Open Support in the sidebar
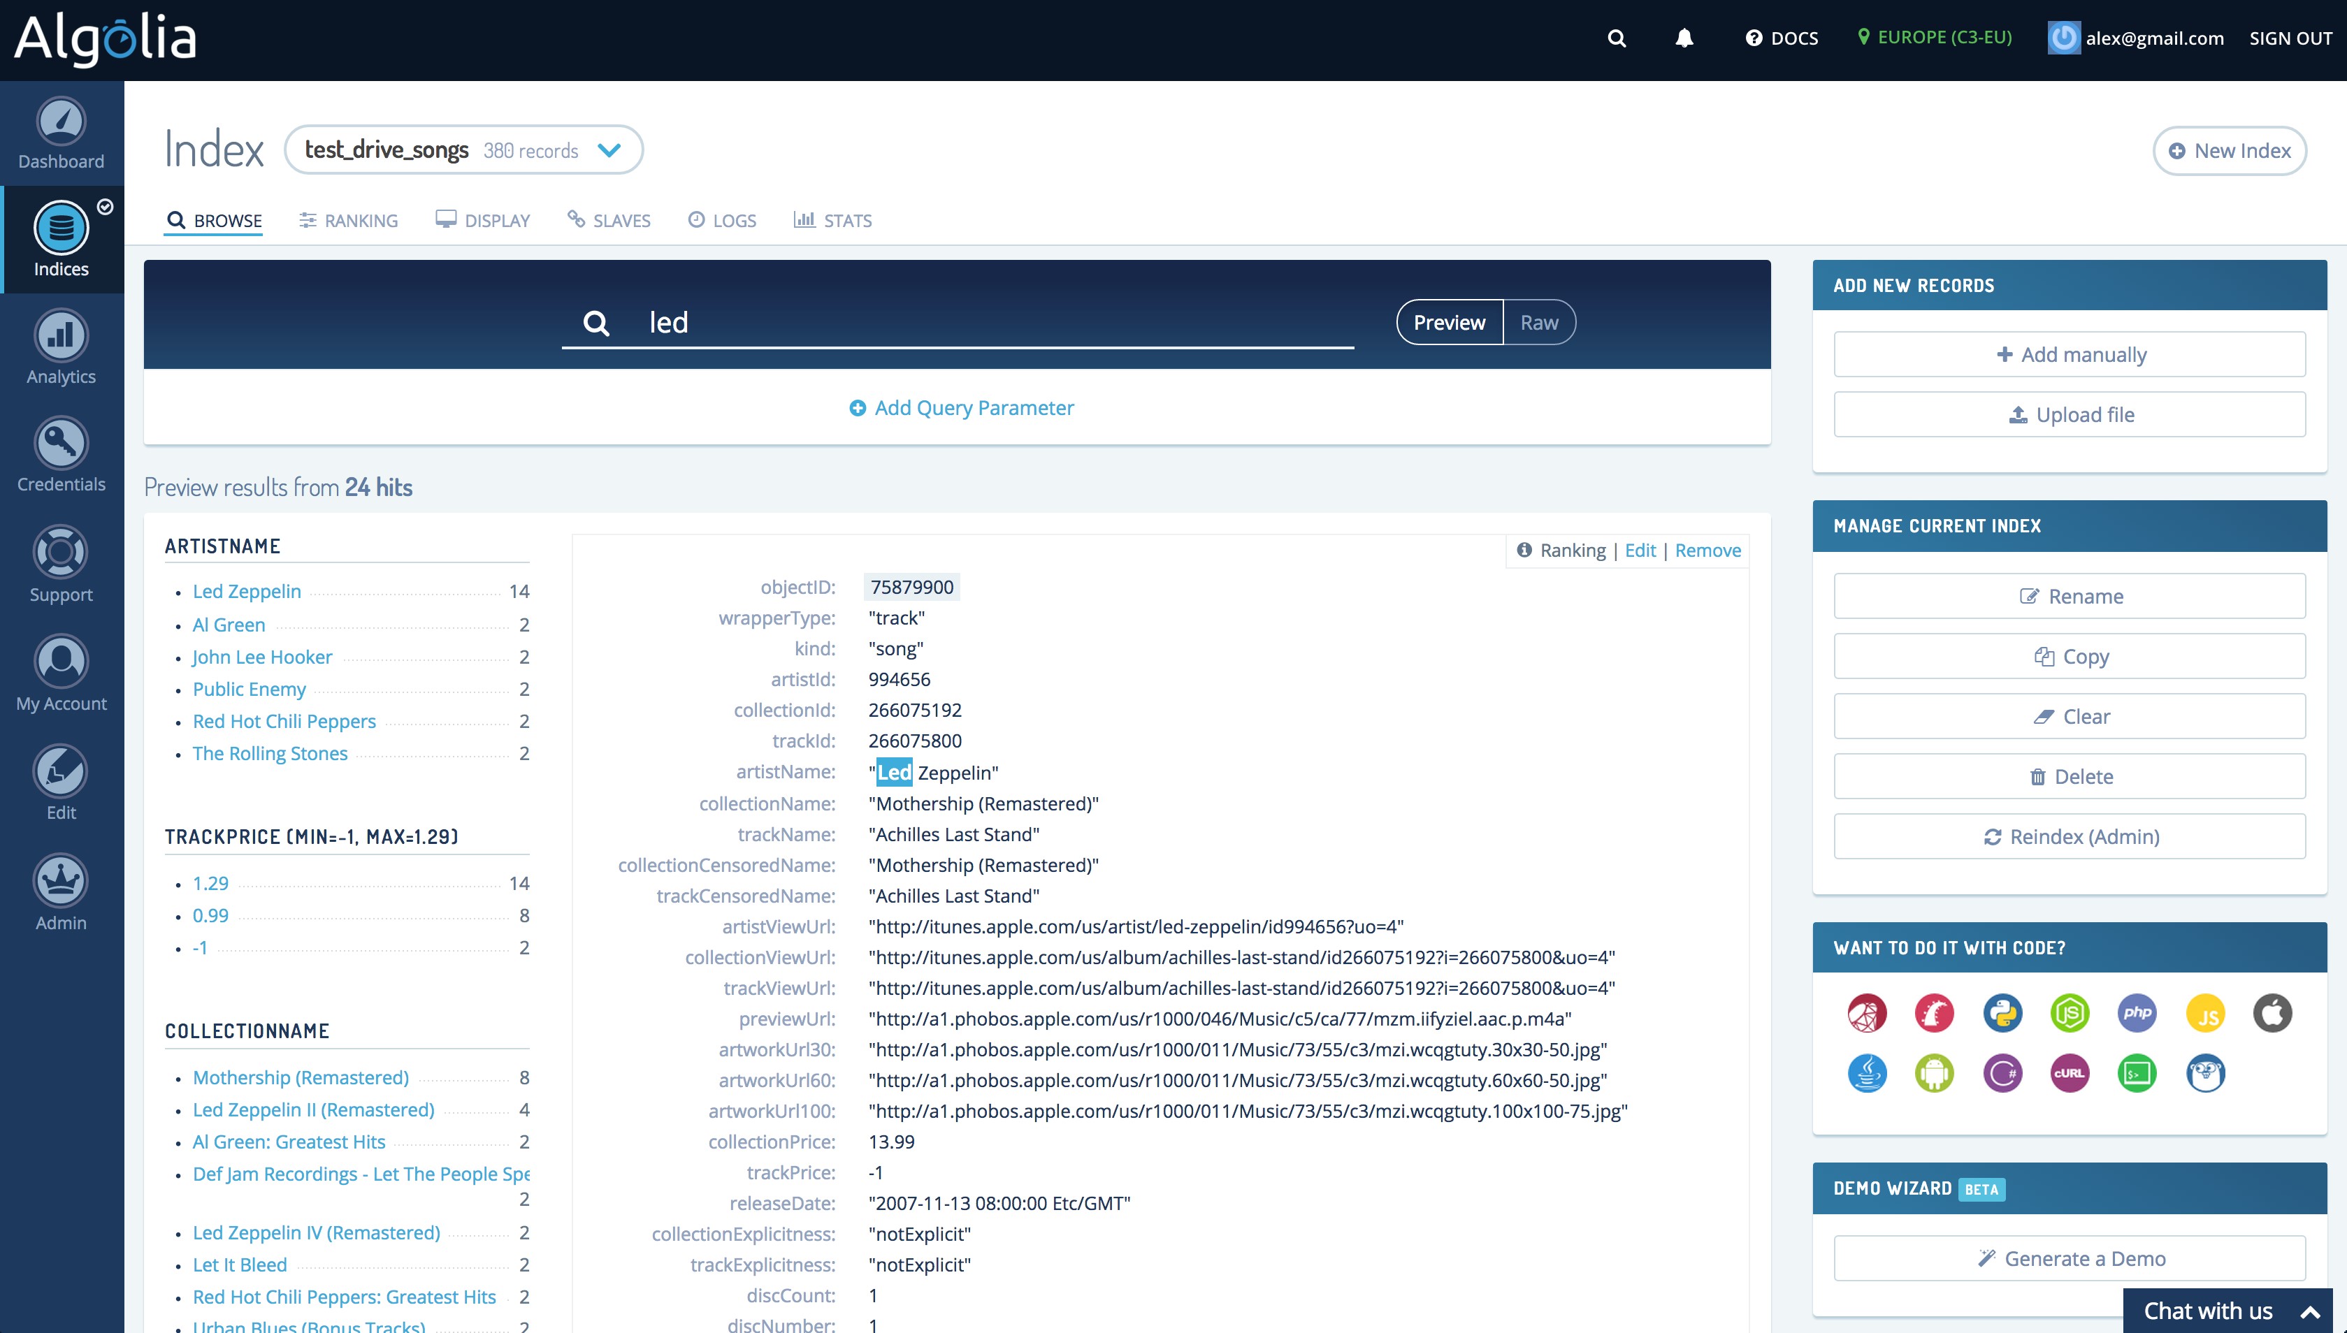Image resolution: width=2347 pixels, height=1333 pixels. 62,565
